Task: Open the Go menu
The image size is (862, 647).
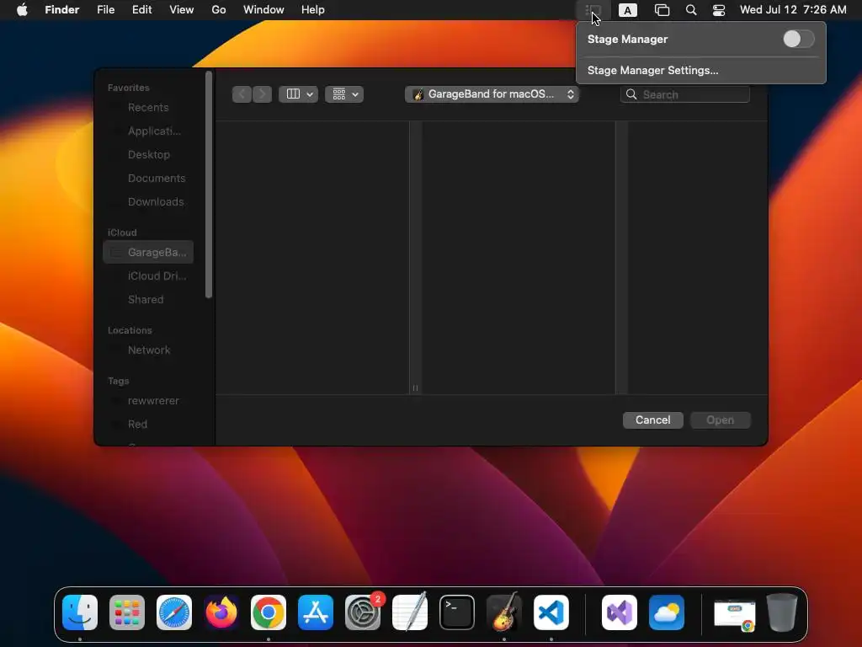Action: point(219,10)
